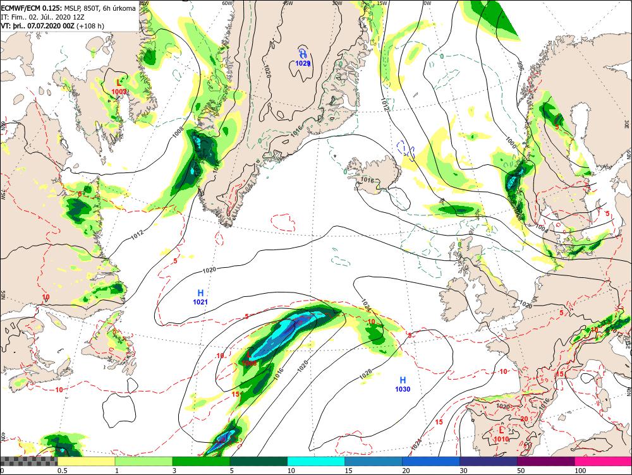Click the '996' isobar label
Image resolution: width=632 pixels, height=475 pixels.
coord(520,68)
